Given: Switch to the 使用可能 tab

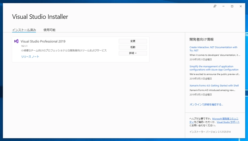Looking at the screenshot, I should tap(49, 30).
